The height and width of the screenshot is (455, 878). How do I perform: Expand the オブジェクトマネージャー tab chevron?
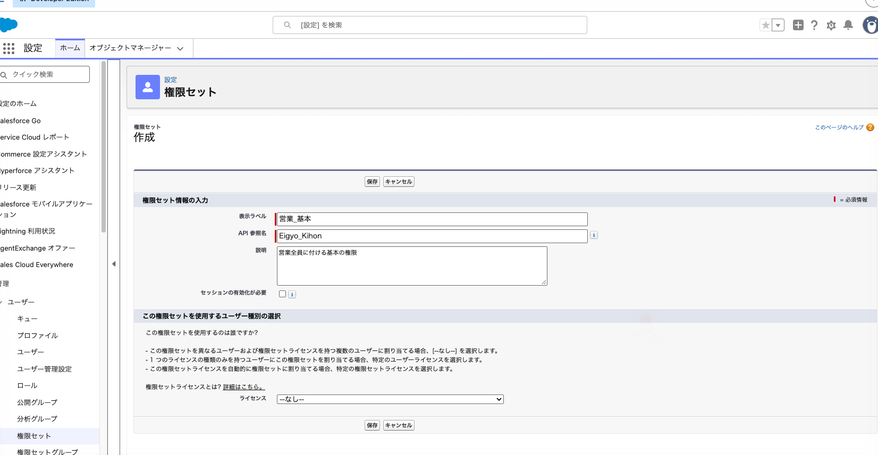[180, 48]
